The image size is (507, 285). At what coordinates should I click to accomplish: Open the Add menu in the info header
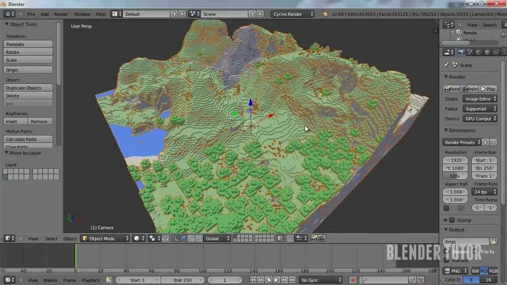[x=45, y=14]
